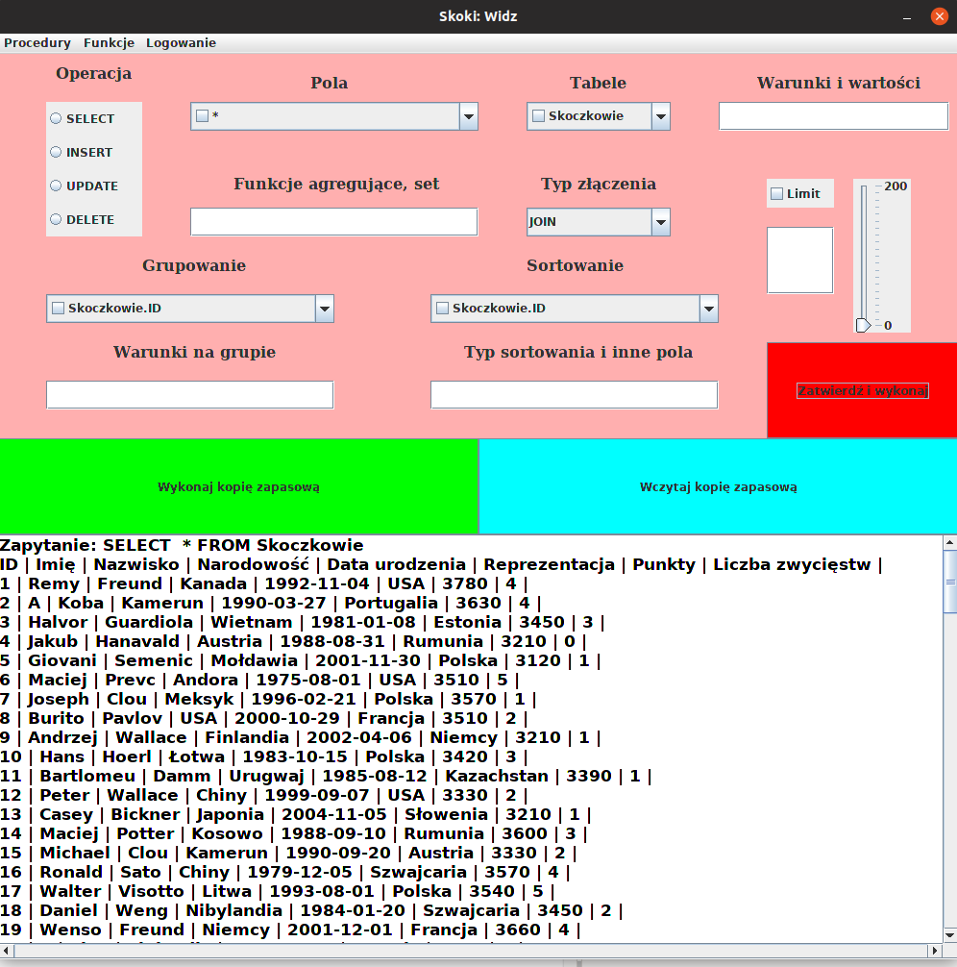Open the Logowanie menu

click(181, 42)
